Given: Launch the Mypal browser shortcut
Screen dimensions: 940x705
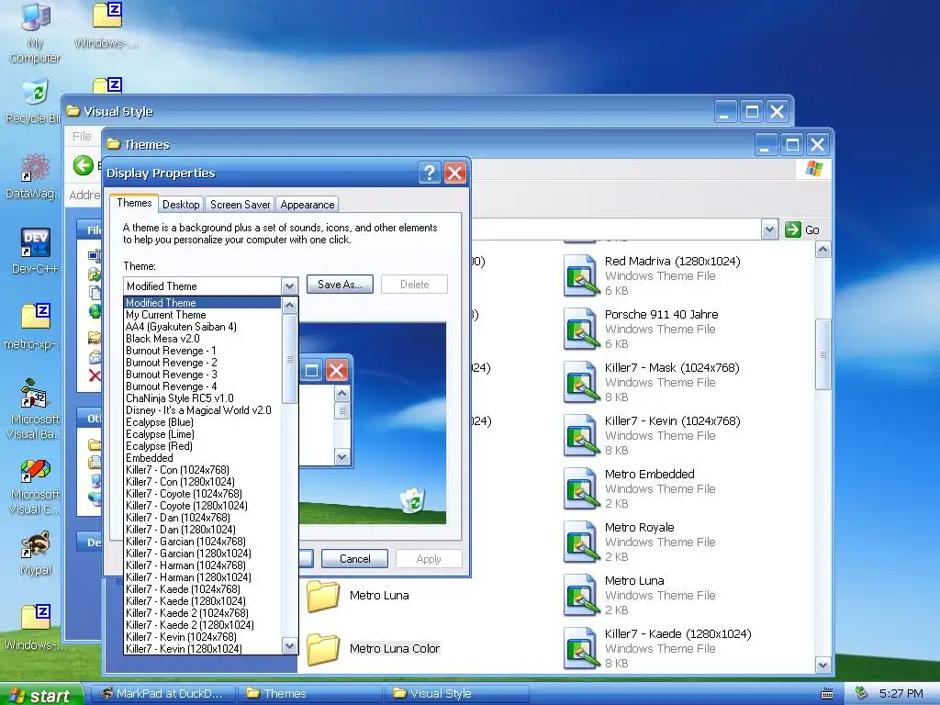Looking at the screenshot, I should pos(36,553).
